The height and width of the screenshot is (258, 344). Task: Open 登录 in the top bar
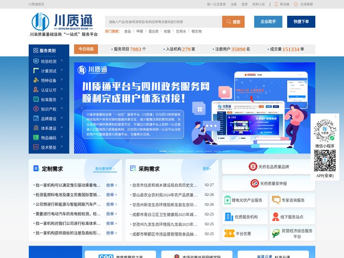tap(245, 4)
